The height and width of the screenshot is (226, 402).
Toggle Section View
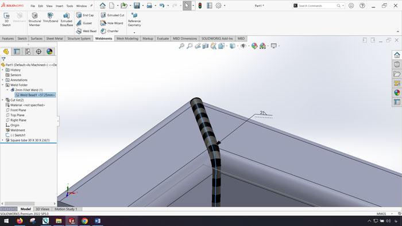pyautogui.click(x=206, y=46)
